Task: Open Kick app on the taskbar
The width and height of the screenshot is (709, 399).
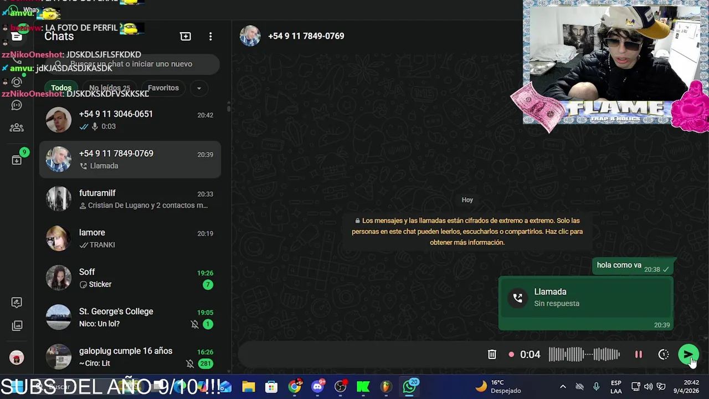Action: 363,386
